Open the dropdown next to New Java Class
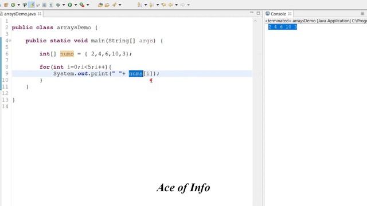The height and width of the screenshot is (206, 367). [18, 5]
